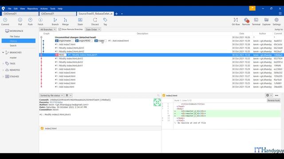Viewport: 284px width, 159px height.
Task: Open the file list view mode dropdown
Action: click(68, 95)
